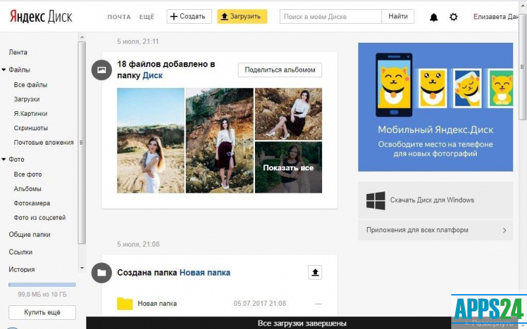
Task: Select Все файлы in sidebar
Action: 30,85
